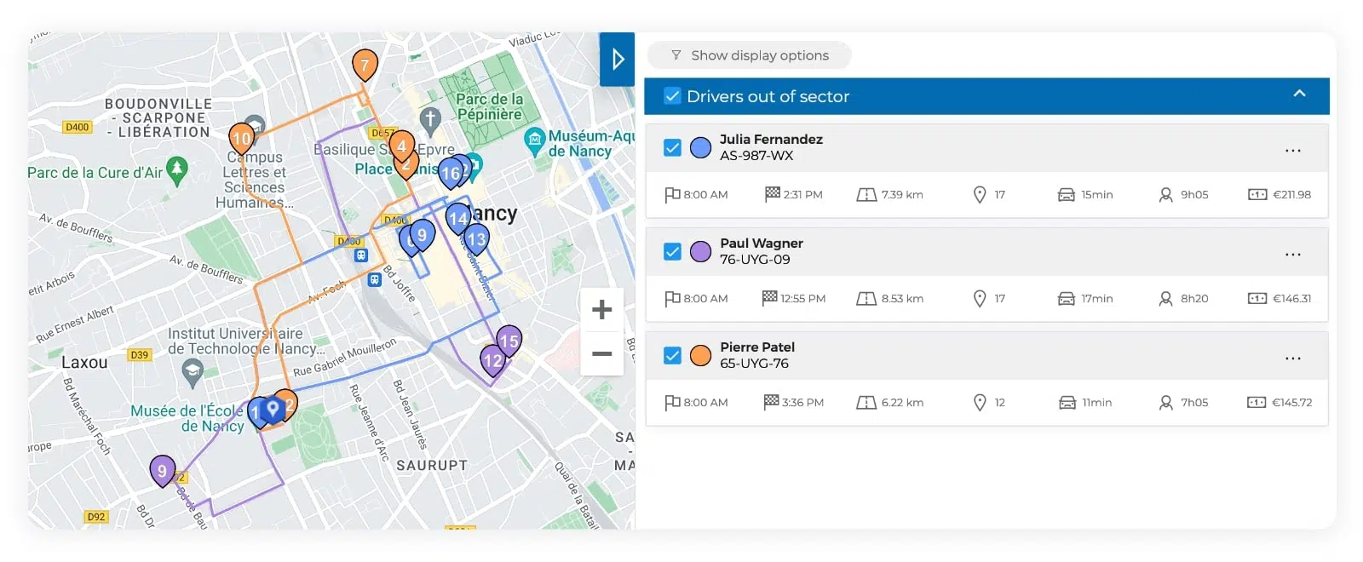1363x562 pixels.
Task: Uncheck Julia Fernandez route checkbox
Action: [672, 147]
